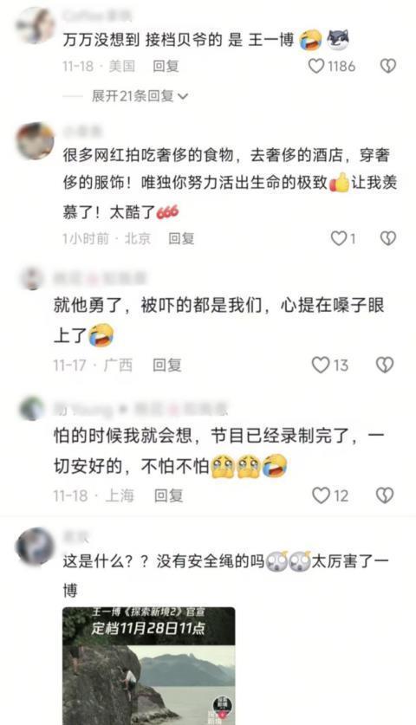Image resolution: width=416 pixels, height=725 pixels.
Task: Open the comment text 这是什么？？没有安全绳的吗
Action: [163, 562]
